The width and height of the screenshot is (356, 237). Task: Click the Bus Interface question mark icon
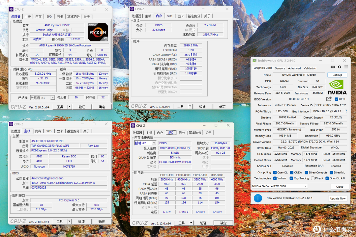[x=346, y=111]
